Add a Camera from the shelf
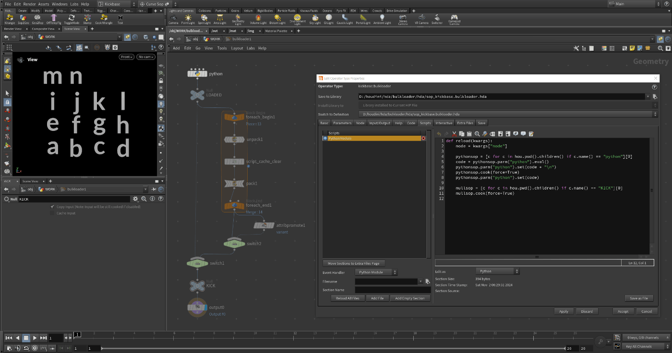 pyautogui.click(x=173, y=19)
